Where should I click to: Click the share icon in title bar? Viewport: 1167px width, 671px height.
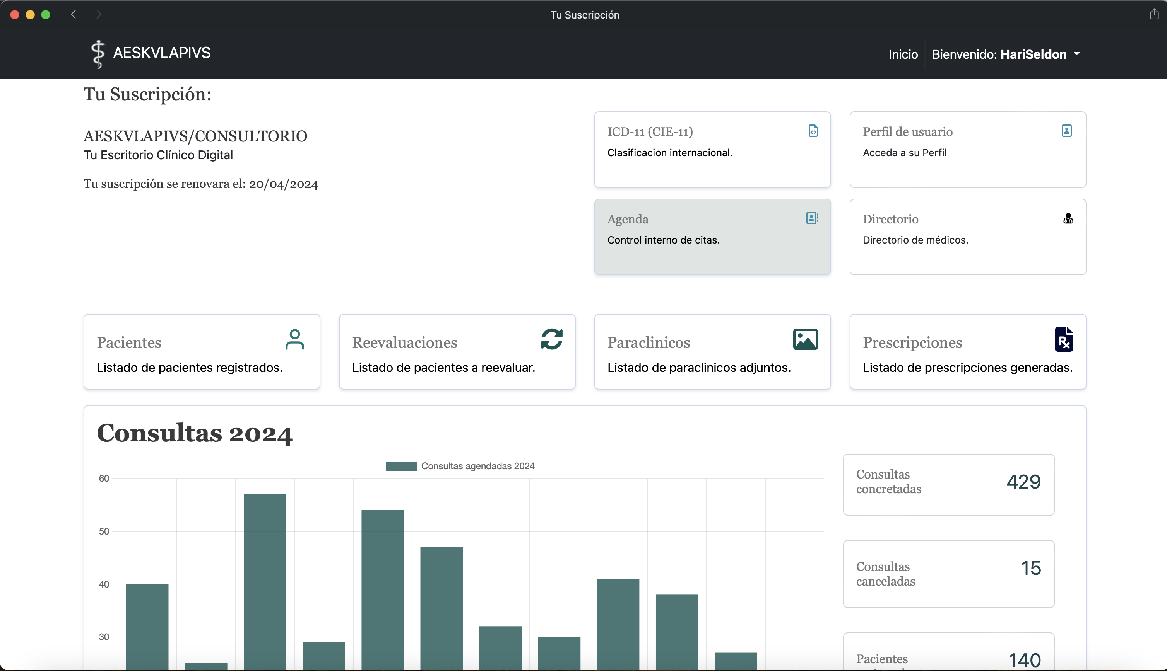point(1153,14)
